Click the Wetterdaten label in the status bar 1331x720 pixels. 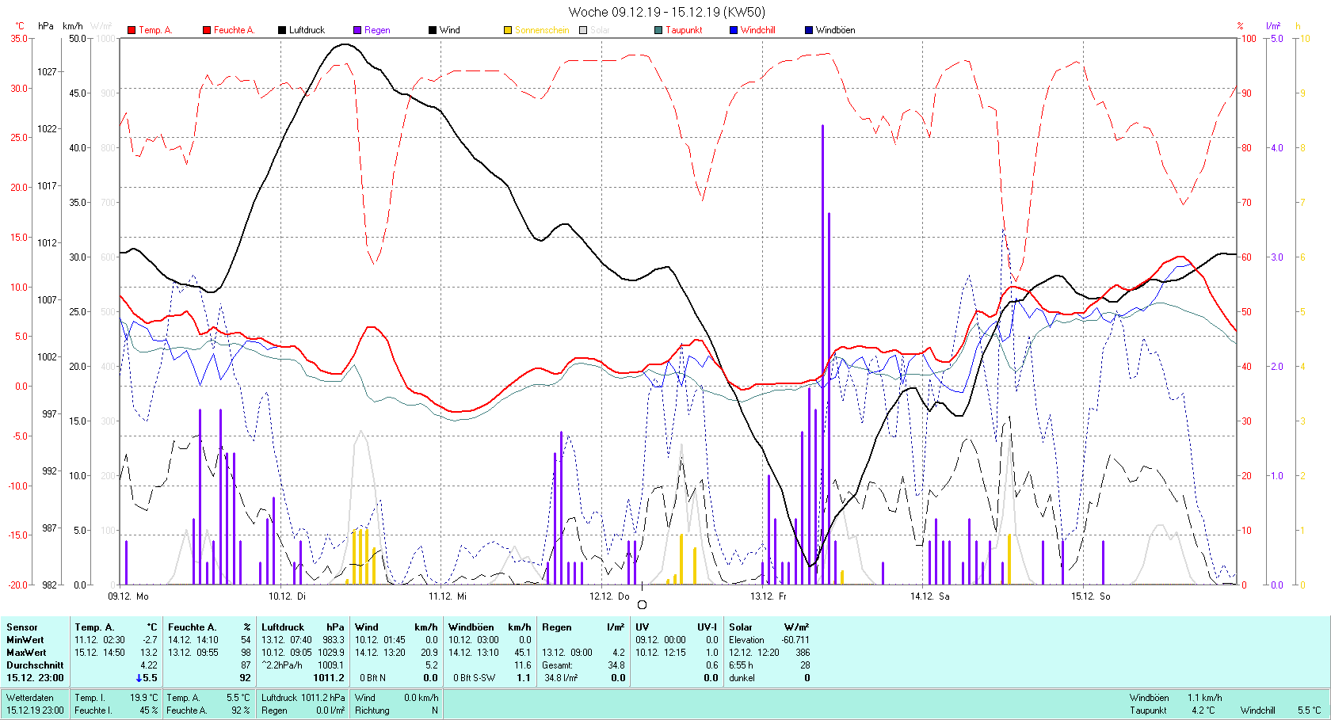tap(30, 698)
